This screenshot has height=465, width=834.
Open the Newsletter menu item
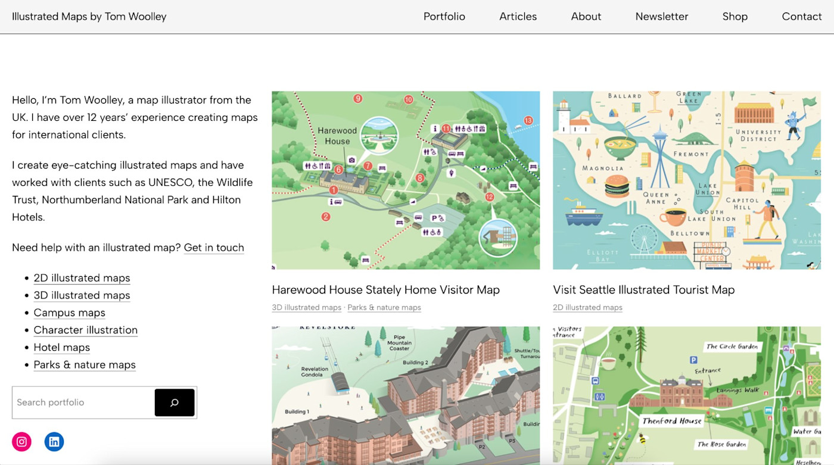click(662, 17)
